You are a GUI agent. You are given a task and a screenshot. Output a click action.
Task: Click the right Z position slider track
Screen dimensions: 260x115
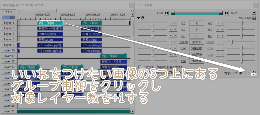[x=241, y=36]
